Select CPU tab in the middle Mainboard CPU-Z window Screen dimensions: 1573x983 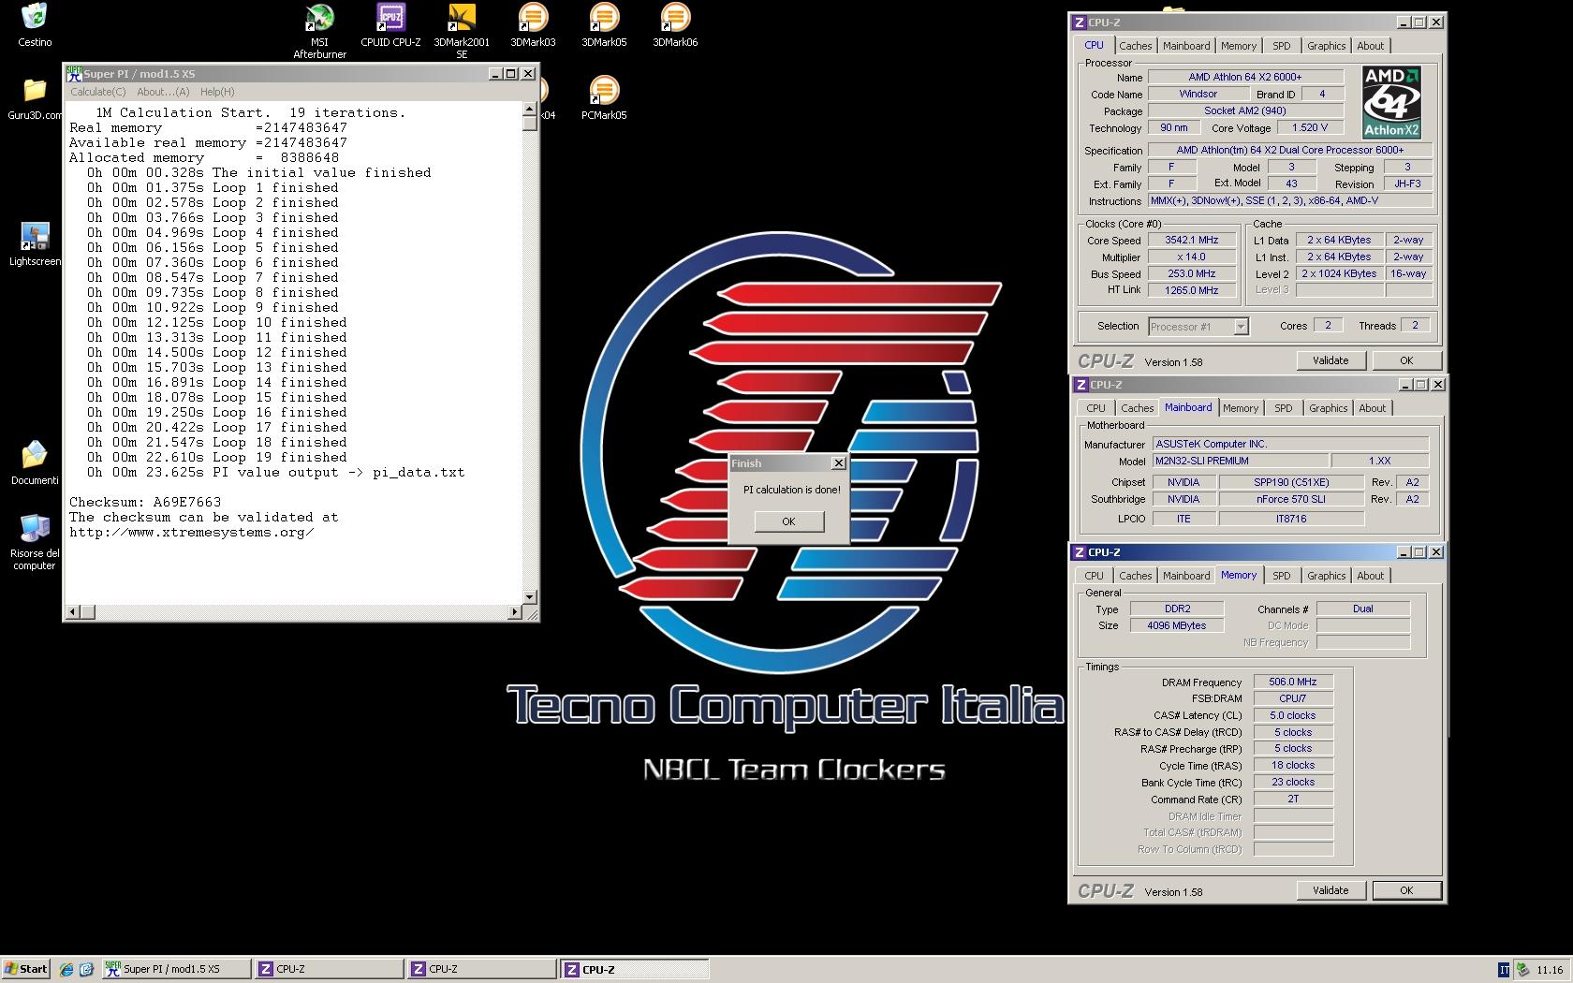click(x=1095, y=408)
